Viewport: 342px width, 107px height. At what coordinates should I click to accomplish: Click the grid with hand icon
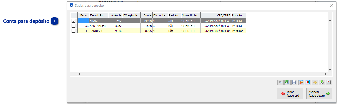click(301, 82)
